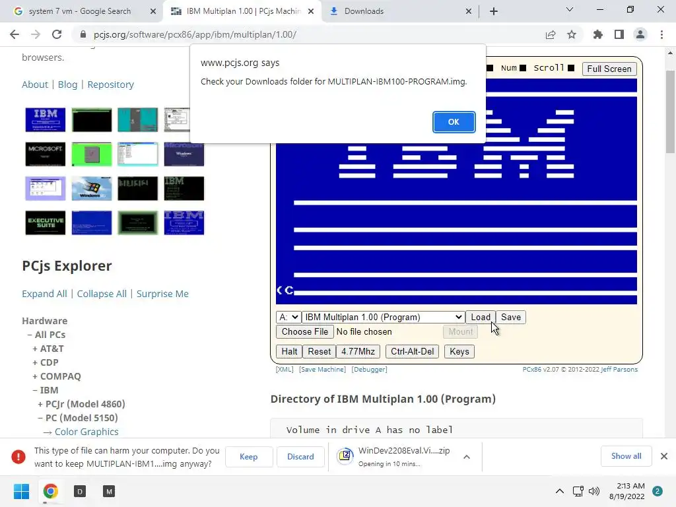Viewport: 676px width, 507px height.
Task: Collapse the PC (Model 5150) node
Action: [40, 418]
